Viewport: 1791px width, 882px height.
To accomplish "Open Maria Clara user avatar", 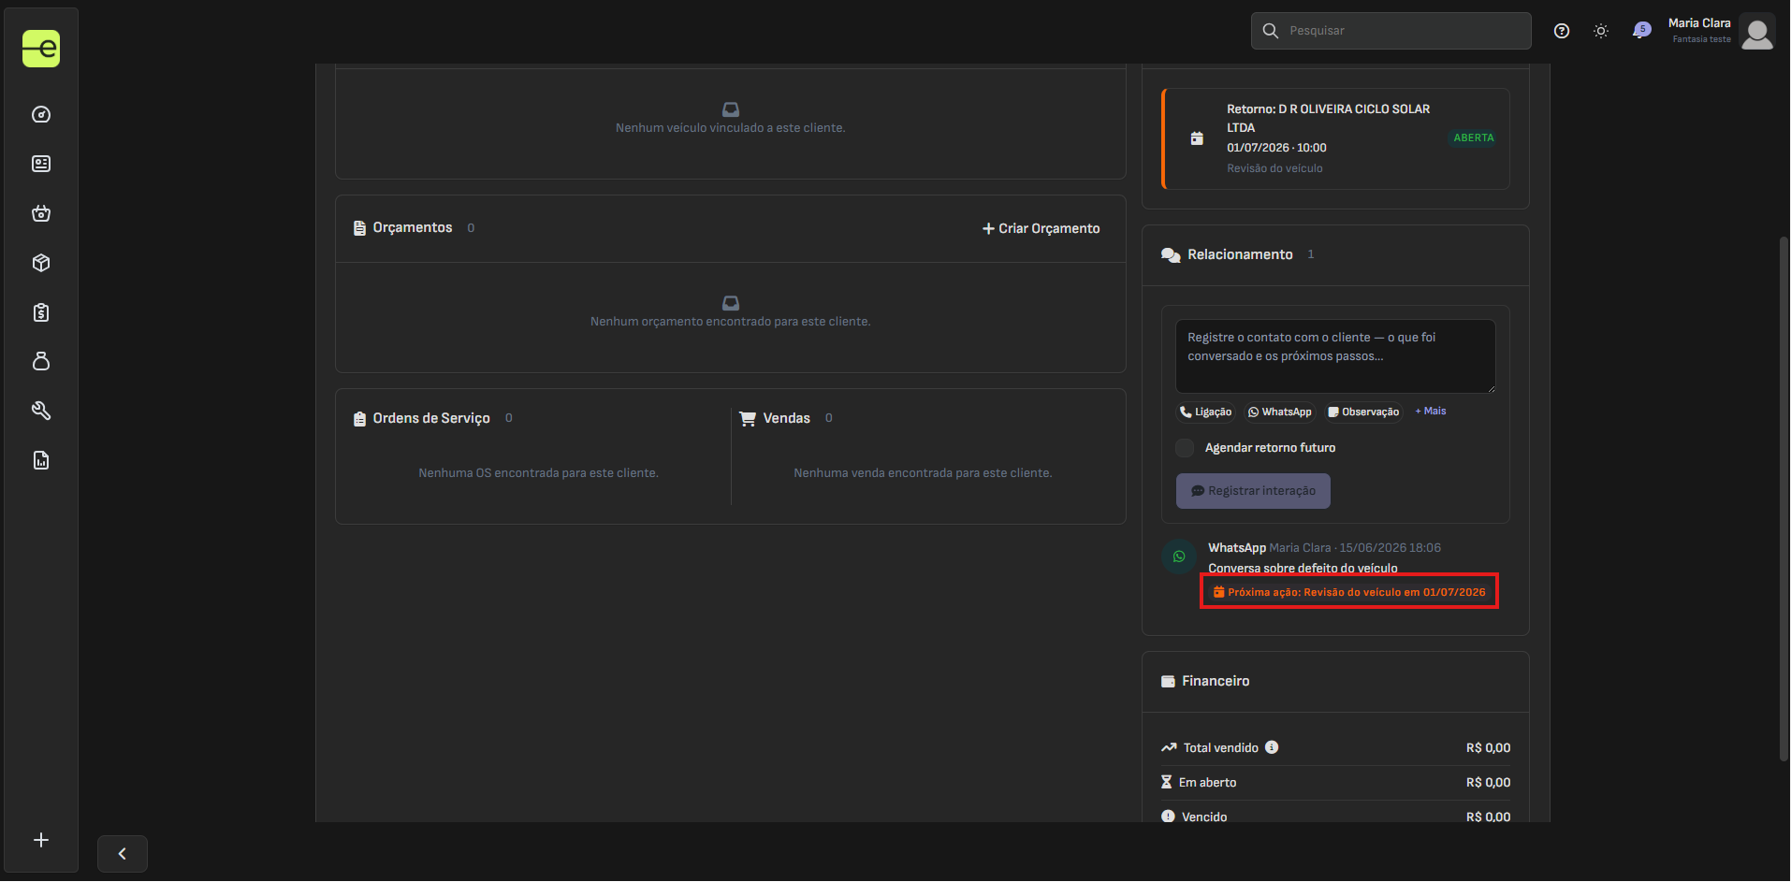I will 1757,32.
